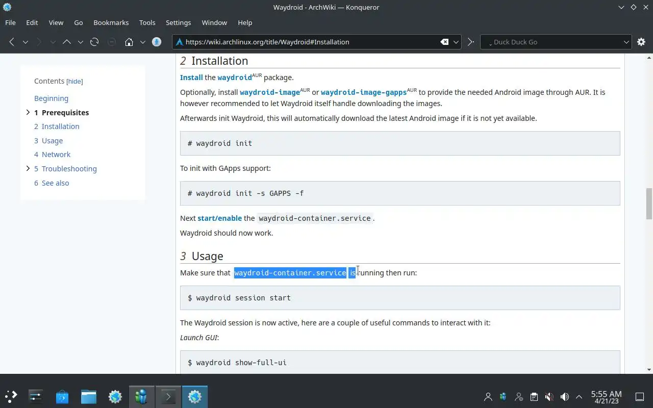
Task: Click the '# waydroid init -s GAPPS -f' command
Action: [x=245, y=193]
